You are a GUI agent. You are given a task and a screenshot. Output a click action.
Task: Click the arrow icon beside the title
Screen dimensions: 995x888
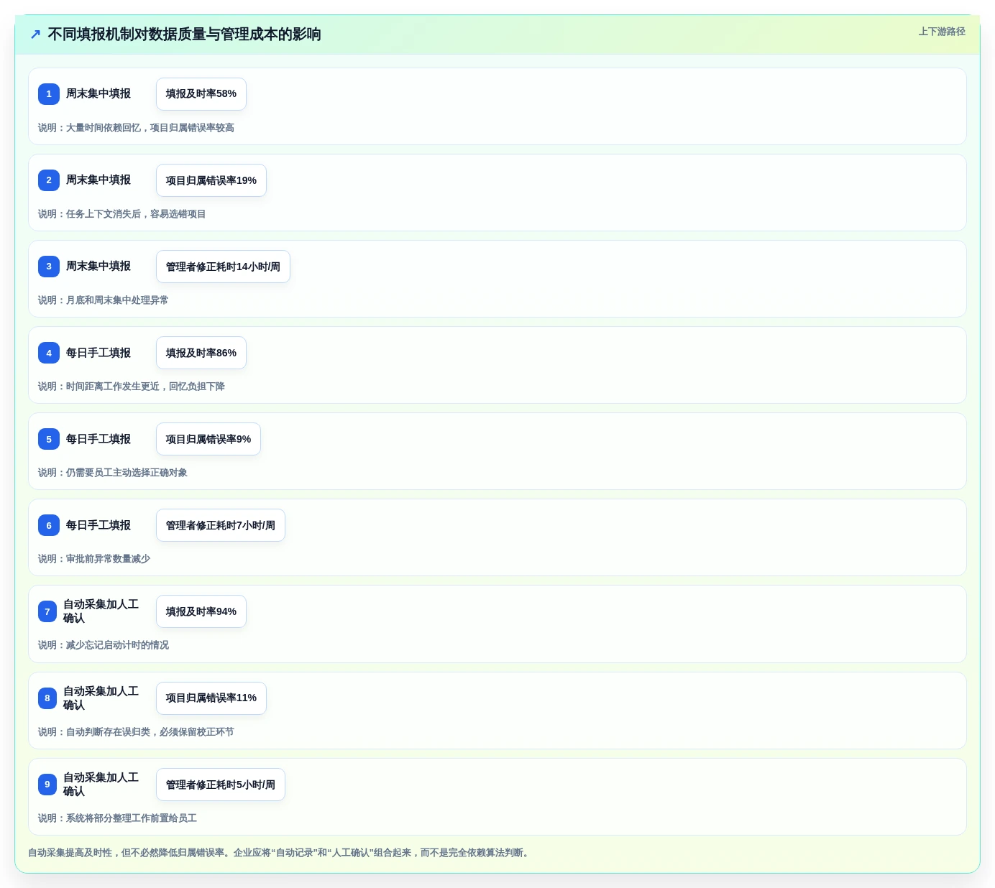[x=35, y=34]
